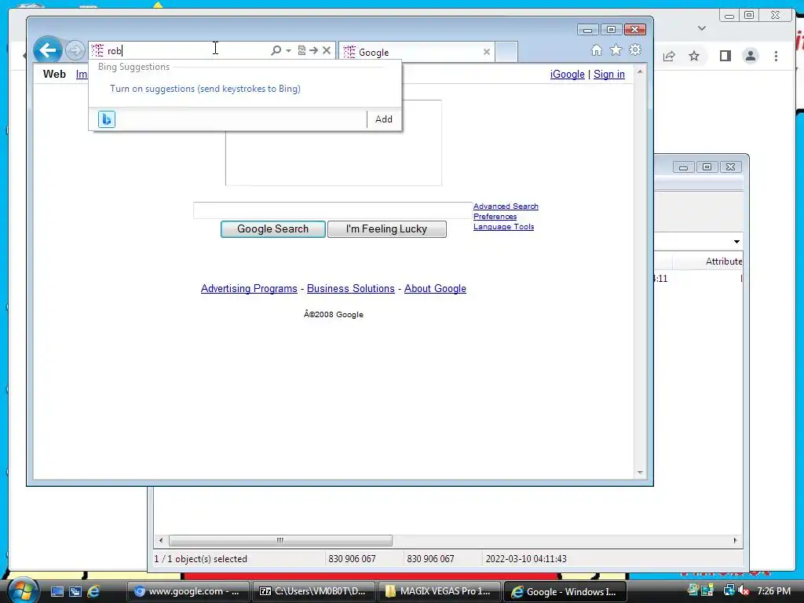Switch to MAGIX VEGAS Pro taskbar button
This screenshot has width=804, height=603.
click(x=439, y=591)
